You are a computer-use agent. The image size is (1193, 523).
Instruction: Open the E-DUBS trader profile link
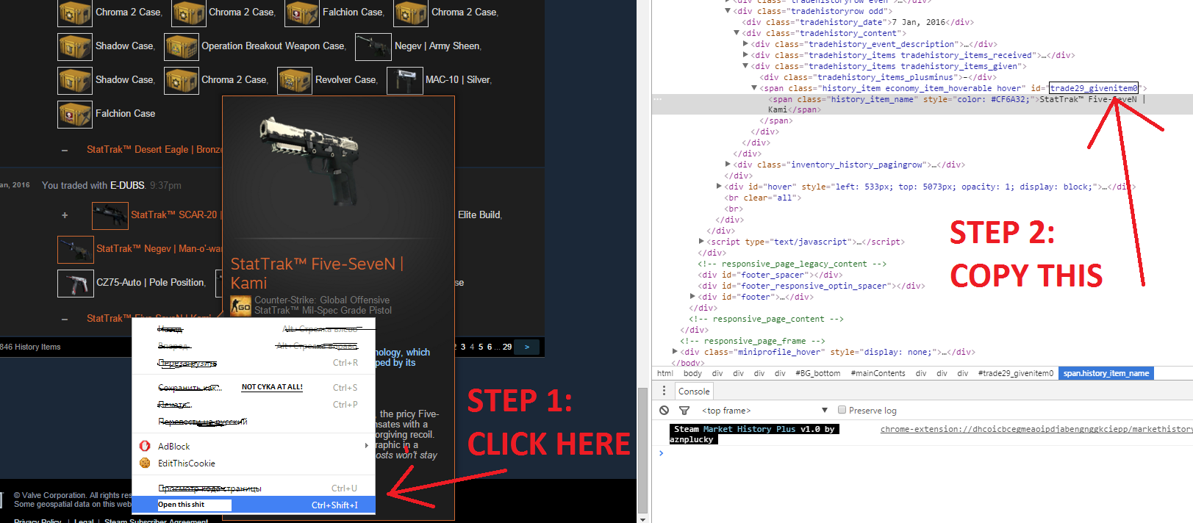127,185
